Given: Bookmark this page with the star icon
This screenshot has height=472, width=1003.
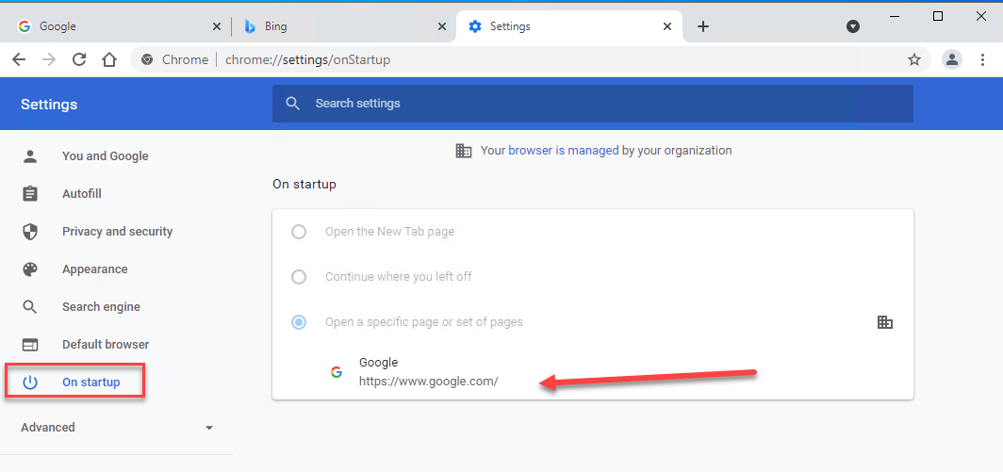Looking at the screenshot, I should [x=914, y=60].
